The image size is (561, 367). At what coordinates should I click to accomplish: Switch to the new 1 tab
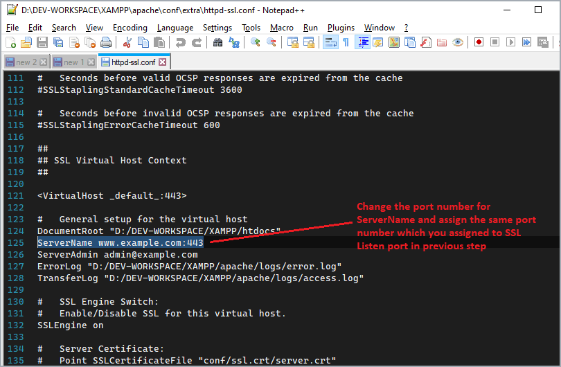click(70, 62)
